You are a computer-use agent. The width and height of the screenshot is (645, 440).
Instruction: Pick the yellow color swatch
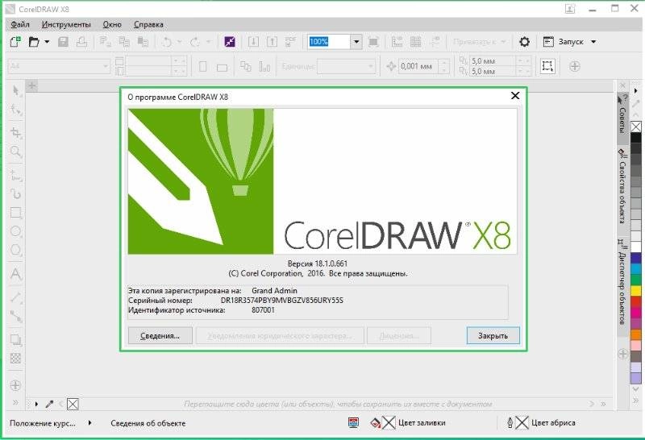[x=636, y=290]
